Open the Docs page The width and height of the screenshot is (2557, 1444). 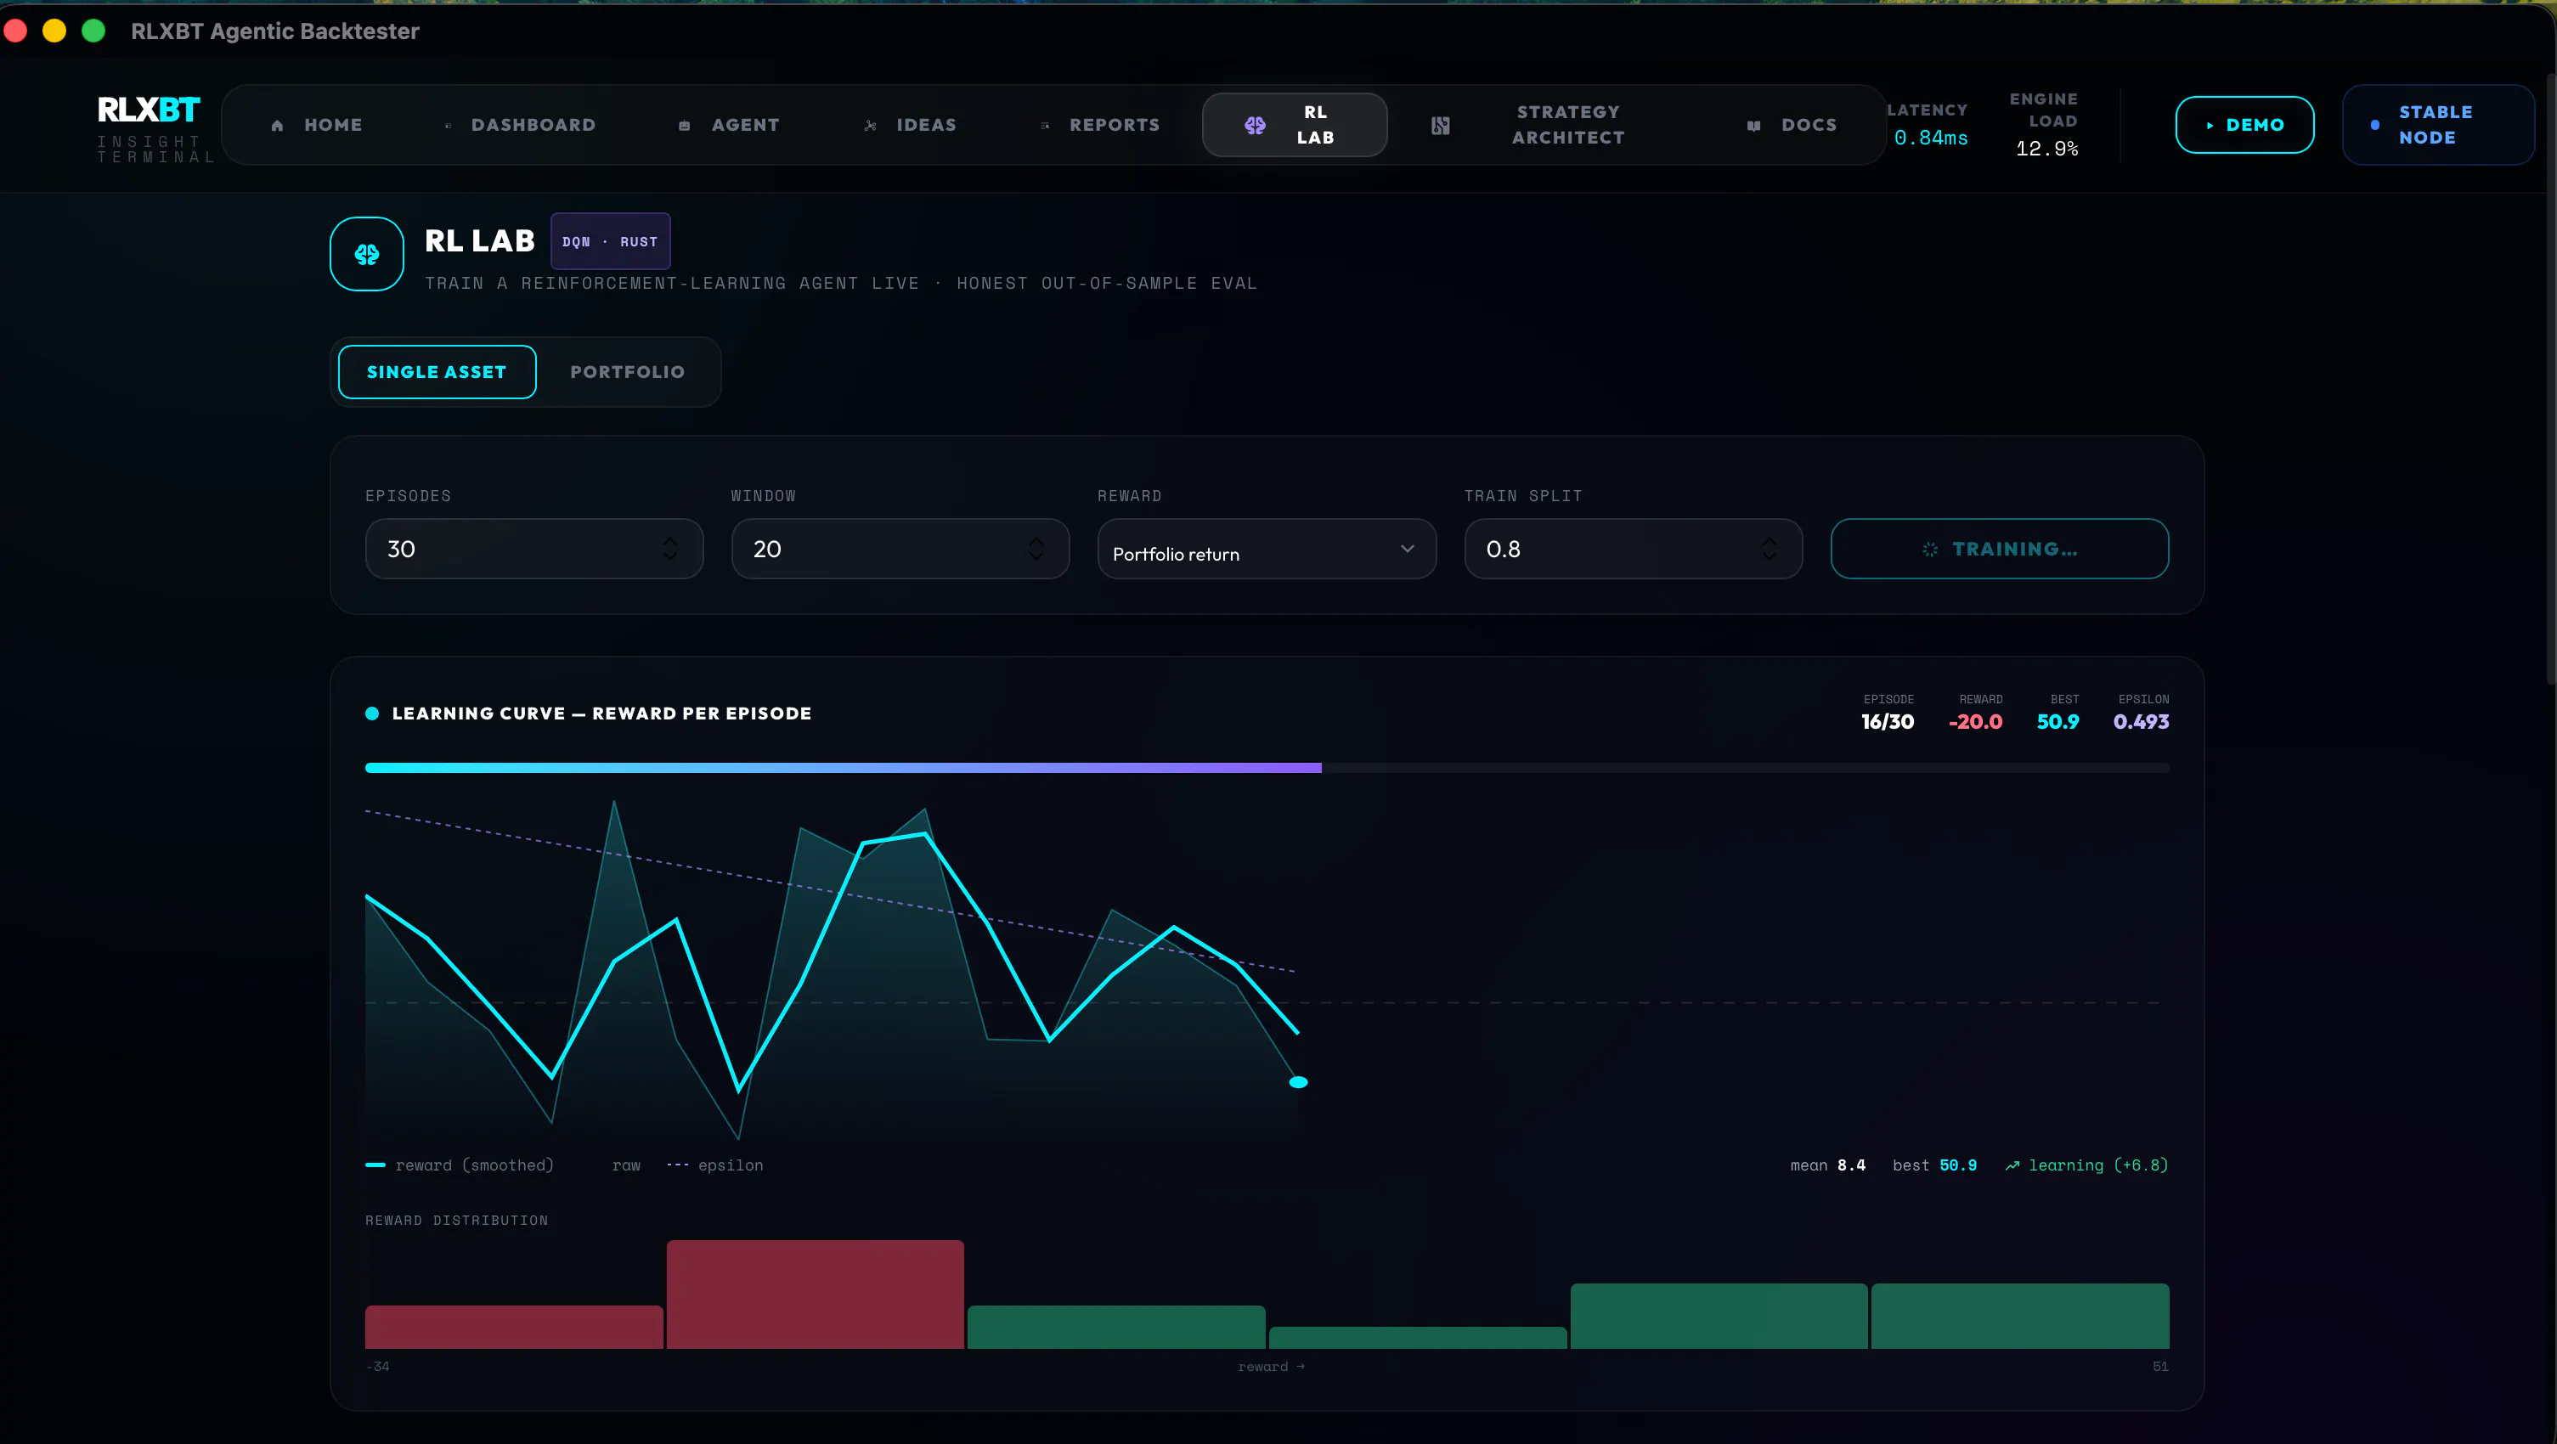point(1792,125)
